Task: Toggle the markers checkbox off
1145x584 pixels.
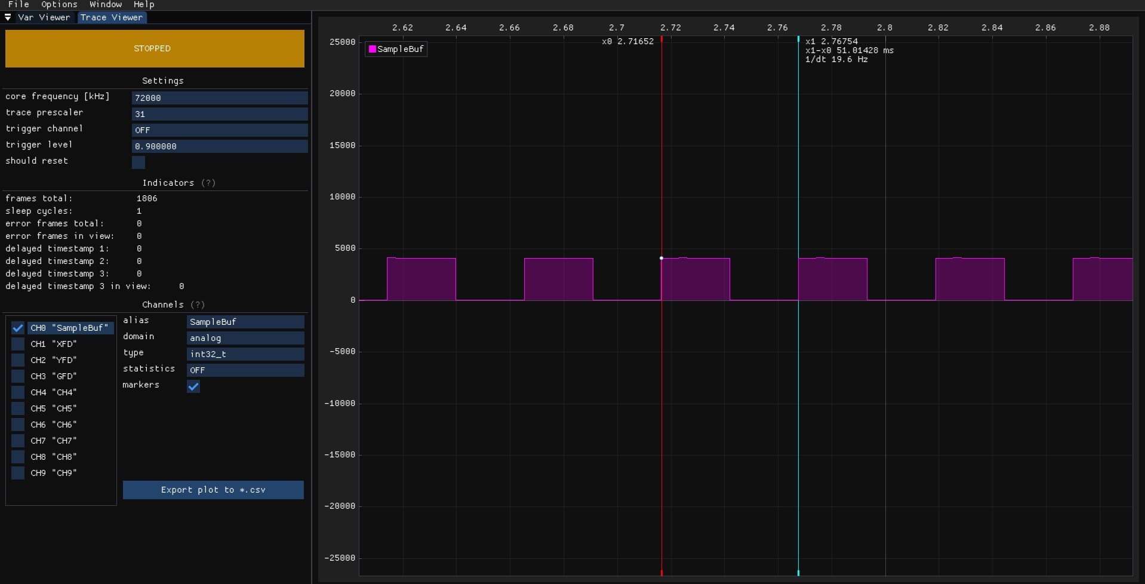Action: 193,386
